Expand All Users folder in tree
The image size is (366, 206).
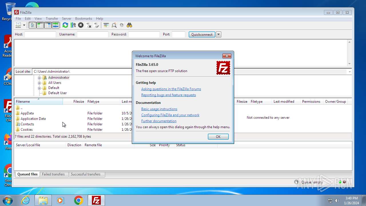(x=39, y=83)
